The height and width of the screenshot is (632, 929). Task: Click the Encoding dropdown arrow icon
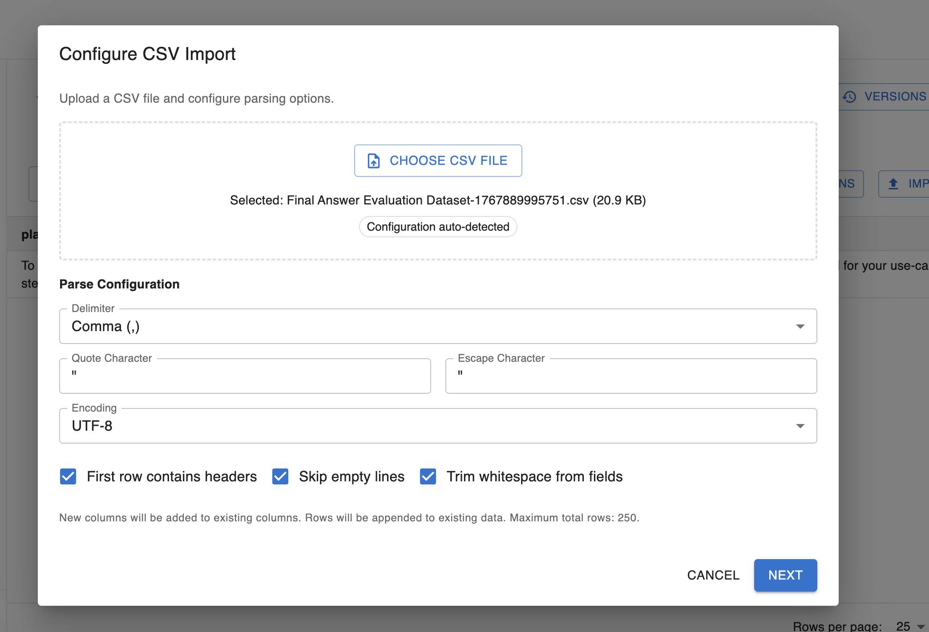pos(800,426)
